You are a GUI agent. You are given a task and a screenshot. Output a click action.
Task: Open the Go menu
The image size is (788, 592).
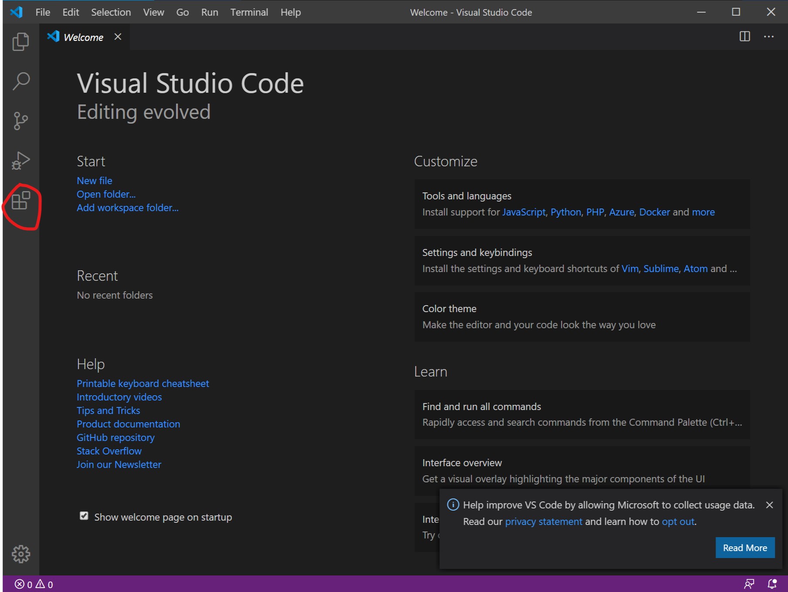pos(183,12)
